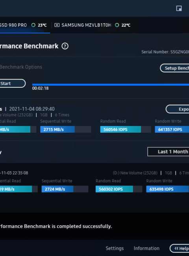This screenshot has height=256, width=189.
Task: Click the benchmark progress bar
Action: click(x=111, y=85)
